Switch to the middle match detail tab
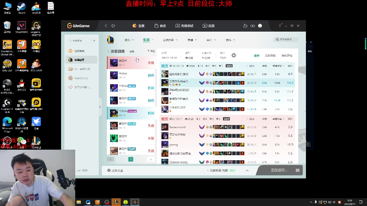Screen dimensions: 367x206 point(270,55)
